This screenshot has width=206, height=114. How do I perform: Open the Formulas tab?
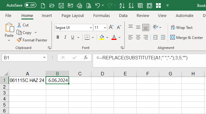pos(101,15)
